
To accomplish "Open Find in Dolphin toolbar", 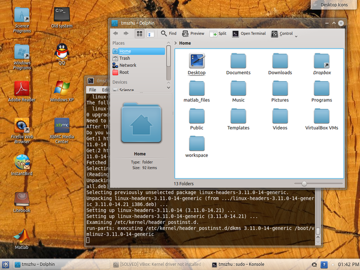I will [x=169, y=33].
